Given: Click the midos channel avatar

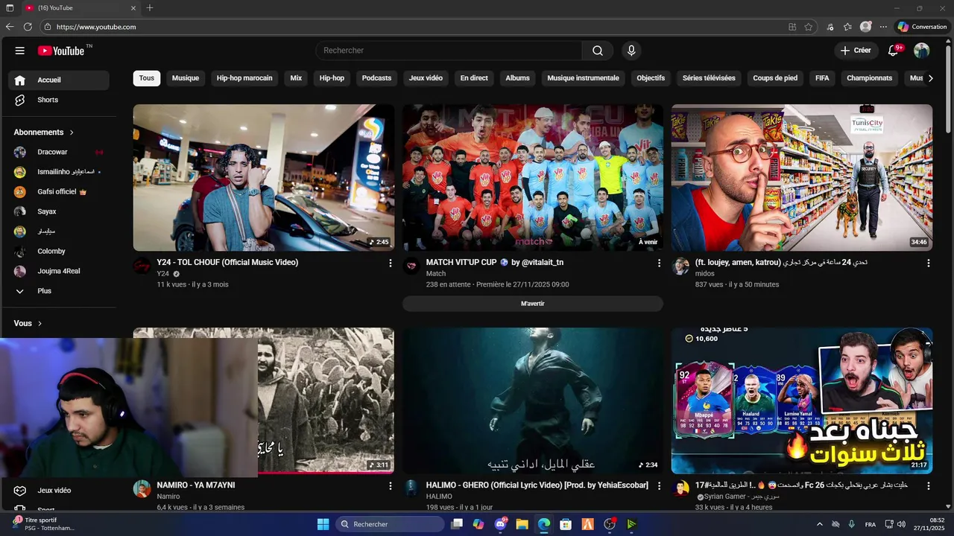Looking at the screenshot, I should click(x=680, y=266).
